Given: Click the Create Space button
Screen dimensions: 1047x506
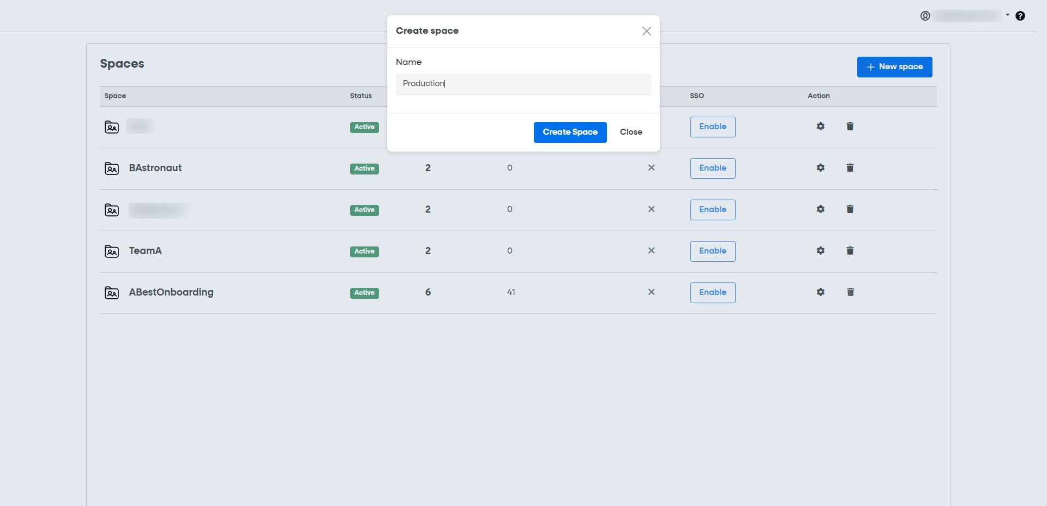Looking at the screenshot, I should point(570,132).
